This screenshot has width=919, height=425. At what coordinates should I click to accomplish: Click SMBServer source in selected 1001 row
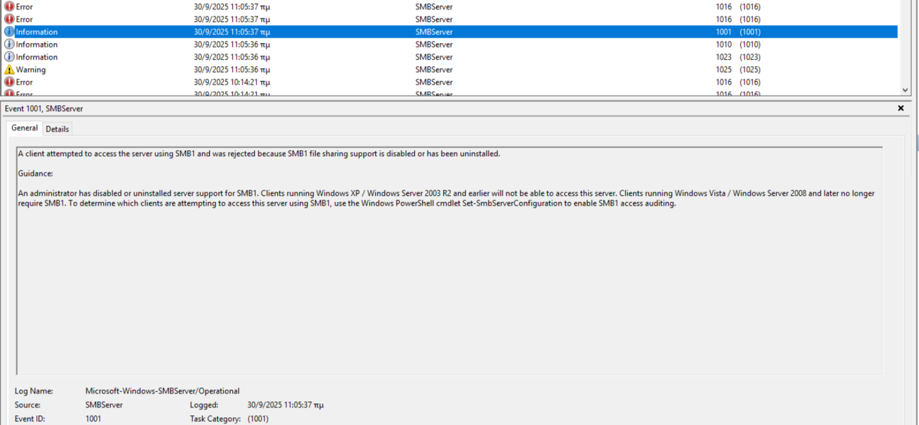434,32
